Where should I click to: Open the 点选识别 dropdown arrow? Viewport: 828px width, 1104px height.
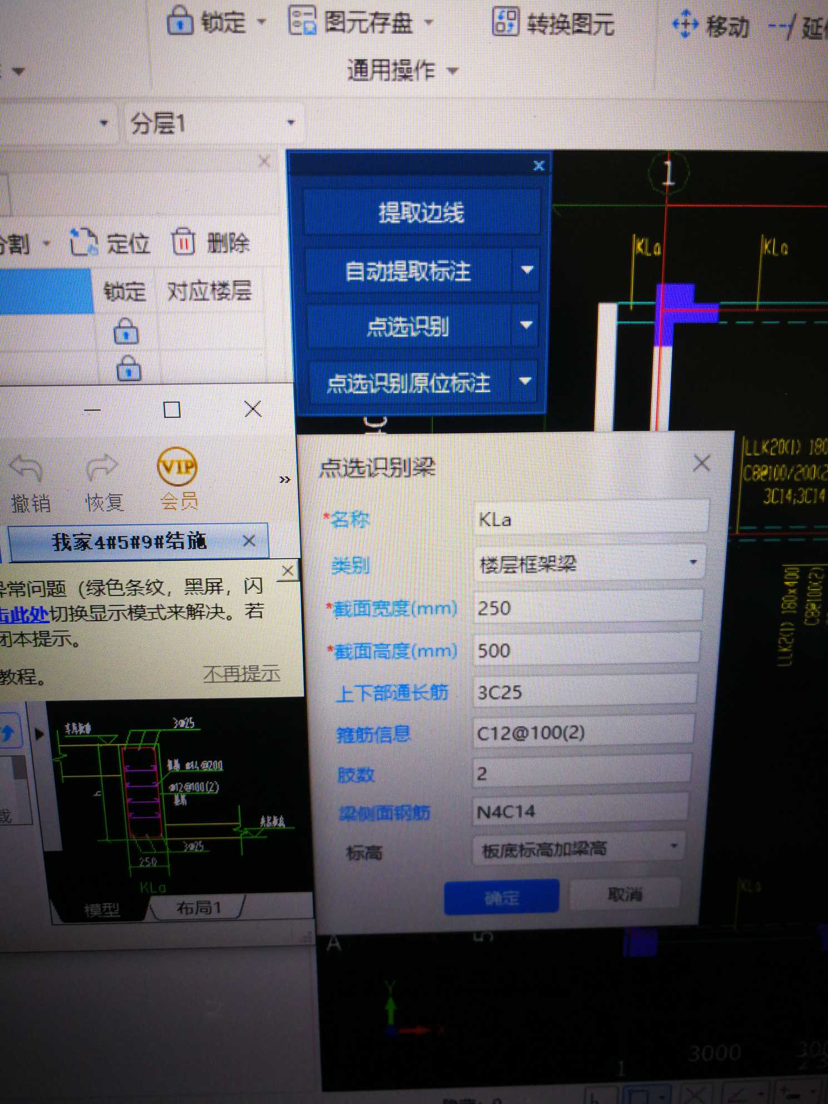tap(526, 325)
